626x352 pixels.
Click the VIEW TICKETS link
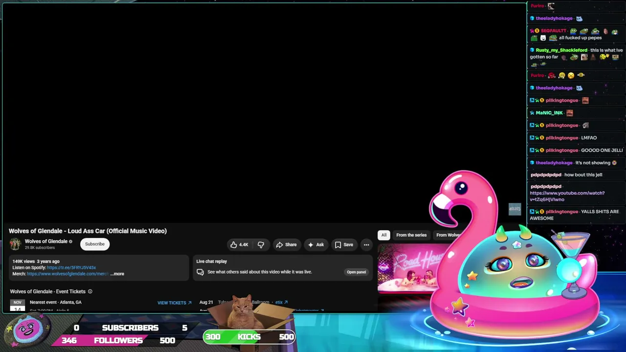click(175, 303)
